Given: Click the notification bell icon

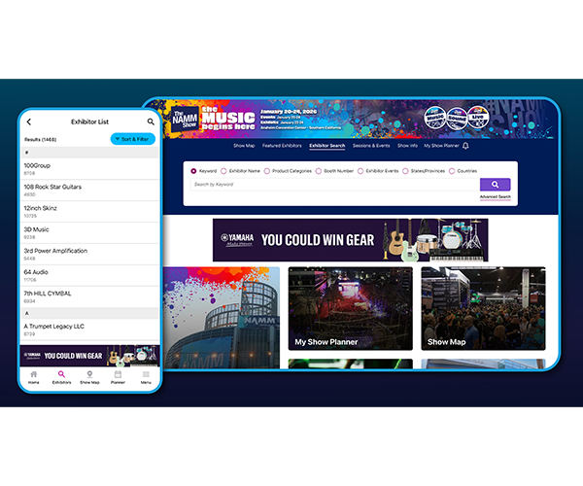Looking at the screenshot, I should (465, 146).
